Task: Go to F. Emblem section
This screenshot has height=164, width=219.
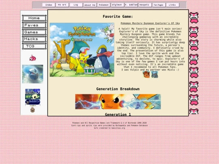Action: 131,5
